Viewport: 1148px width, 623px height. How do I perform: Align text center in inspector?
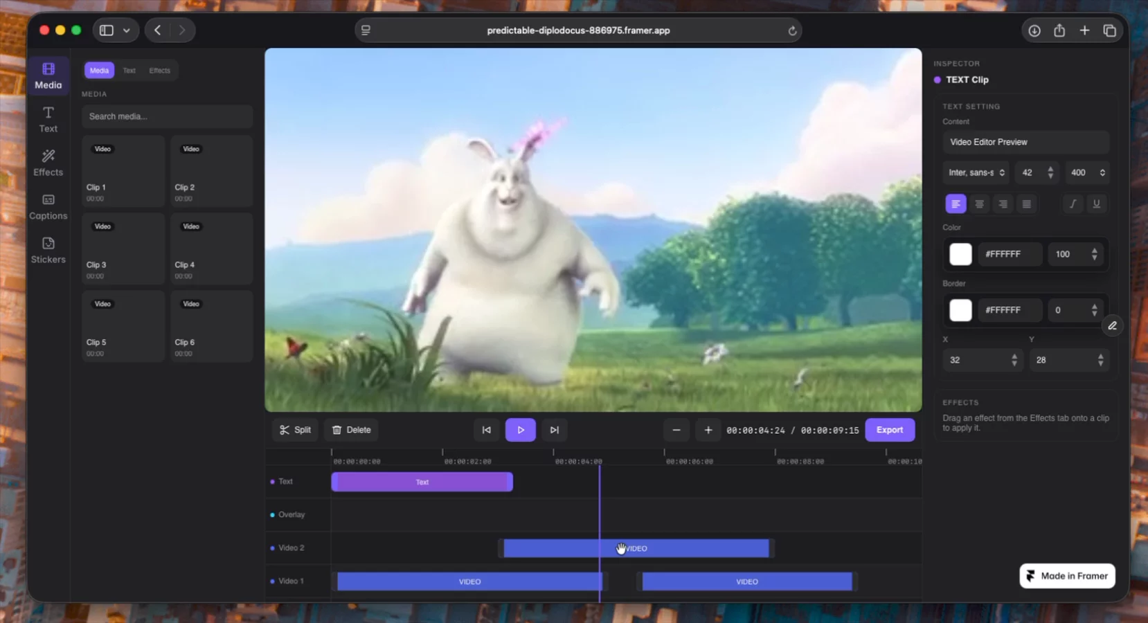pyautogui.click(x=979, y=204)
